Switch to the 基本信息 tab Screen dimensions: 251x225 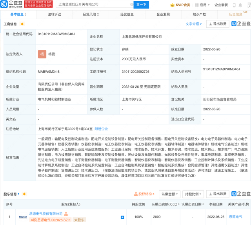pyautogui.click(x=18, y=14)
